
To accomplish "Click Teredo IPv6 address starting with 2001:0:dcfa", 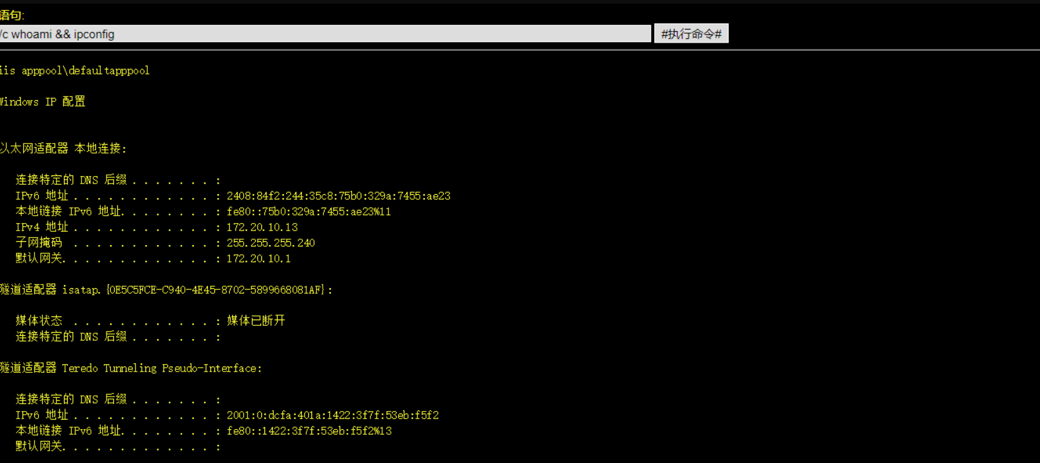I will (332, 415).
